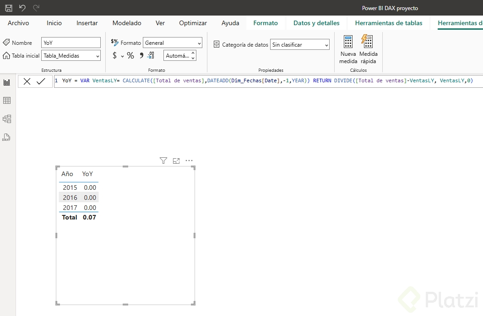Viewport: 483px width, 316px height.
Task: Commit the formula with checkmark
Action: click(x=41, y=81)
